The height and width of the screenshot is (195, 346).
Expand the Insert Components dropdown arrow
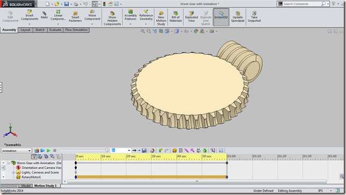pyautogui.click(x=30, y=24)
